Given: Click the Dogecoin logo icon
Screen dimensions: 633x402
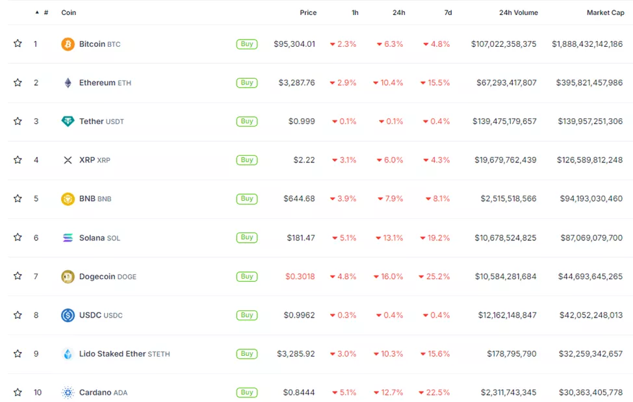Looking at the screenshot, I should tap(68, 277).
